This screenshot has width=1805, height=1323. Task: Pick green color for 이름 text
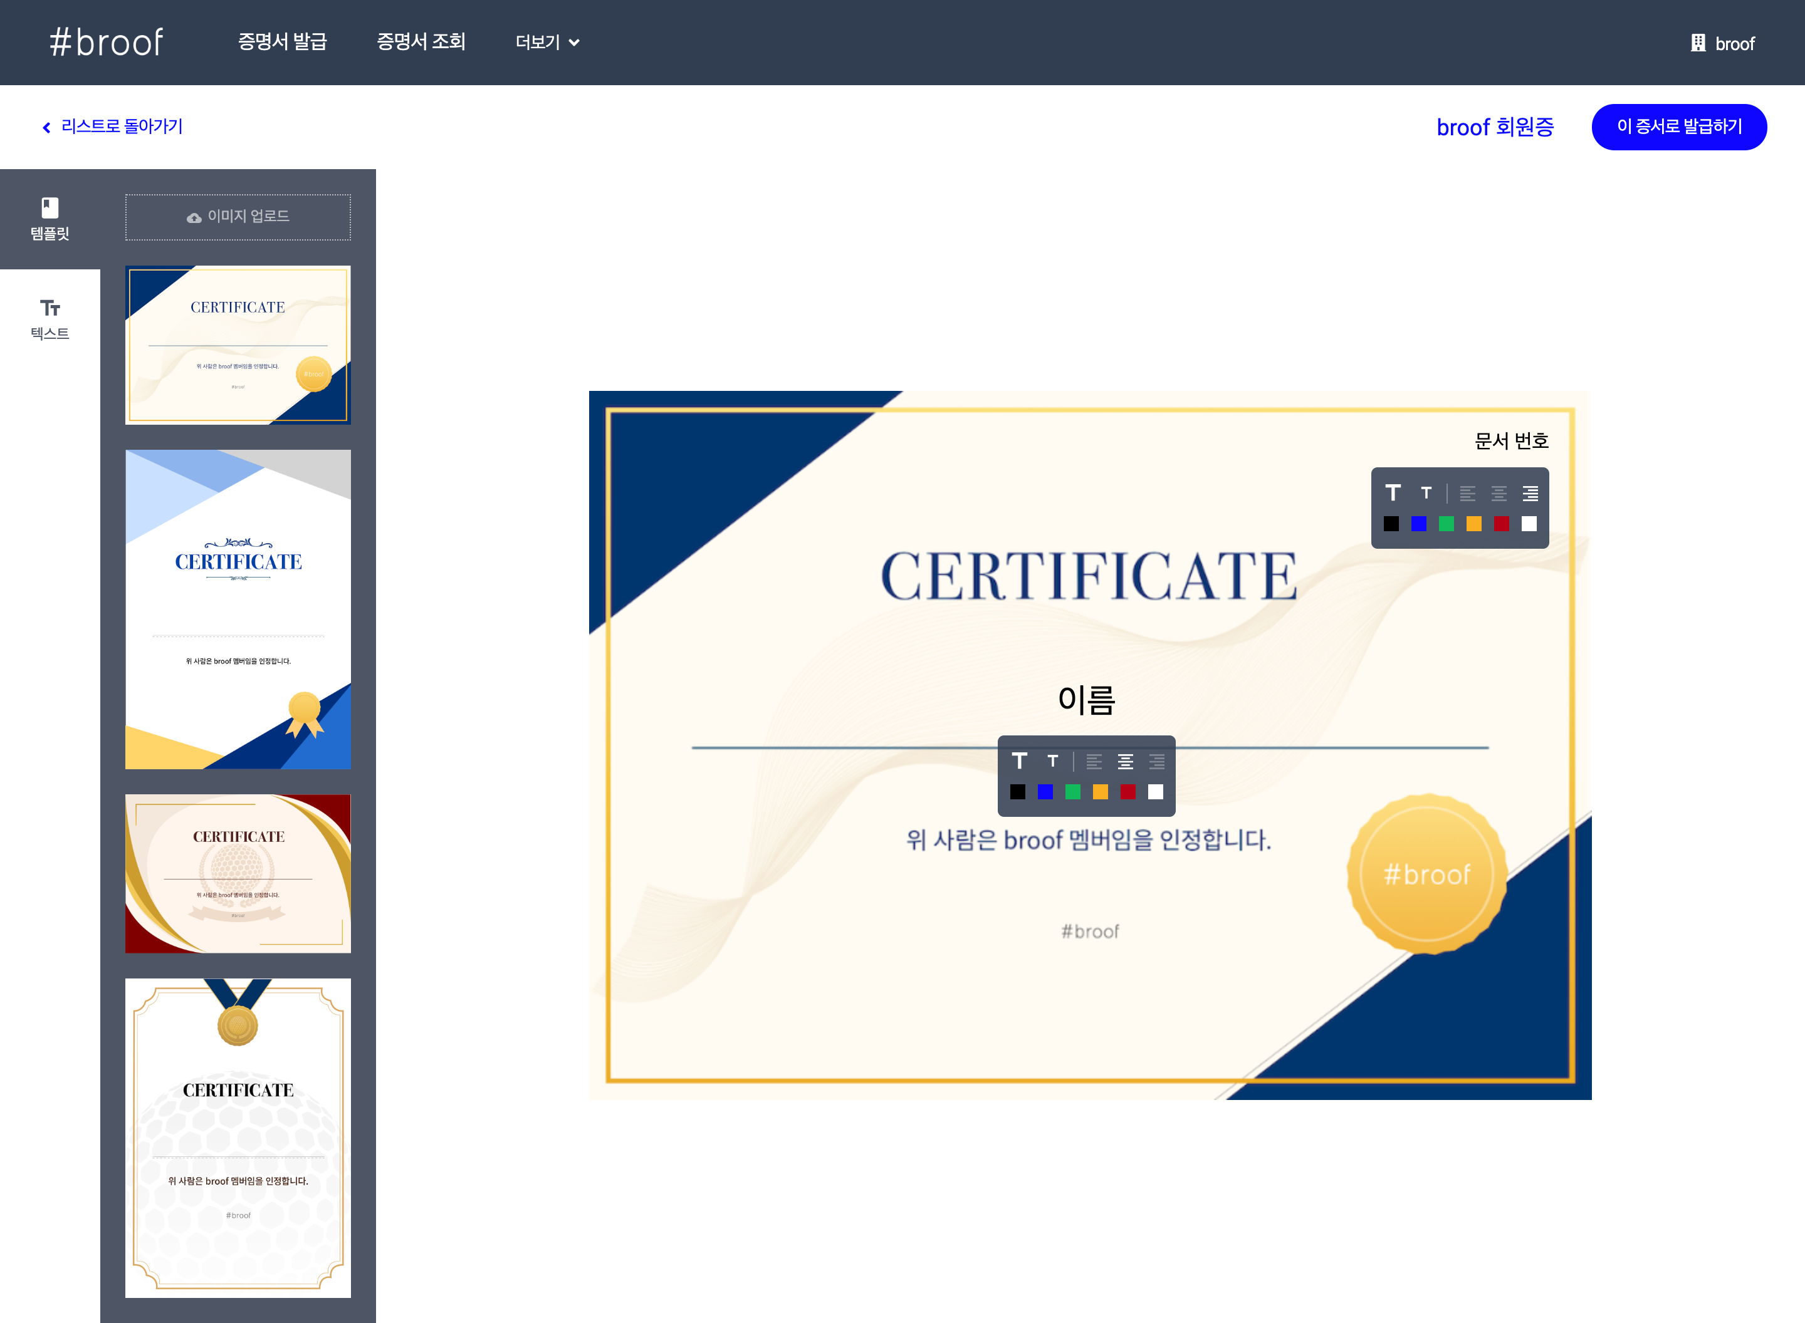point(1073,792)
